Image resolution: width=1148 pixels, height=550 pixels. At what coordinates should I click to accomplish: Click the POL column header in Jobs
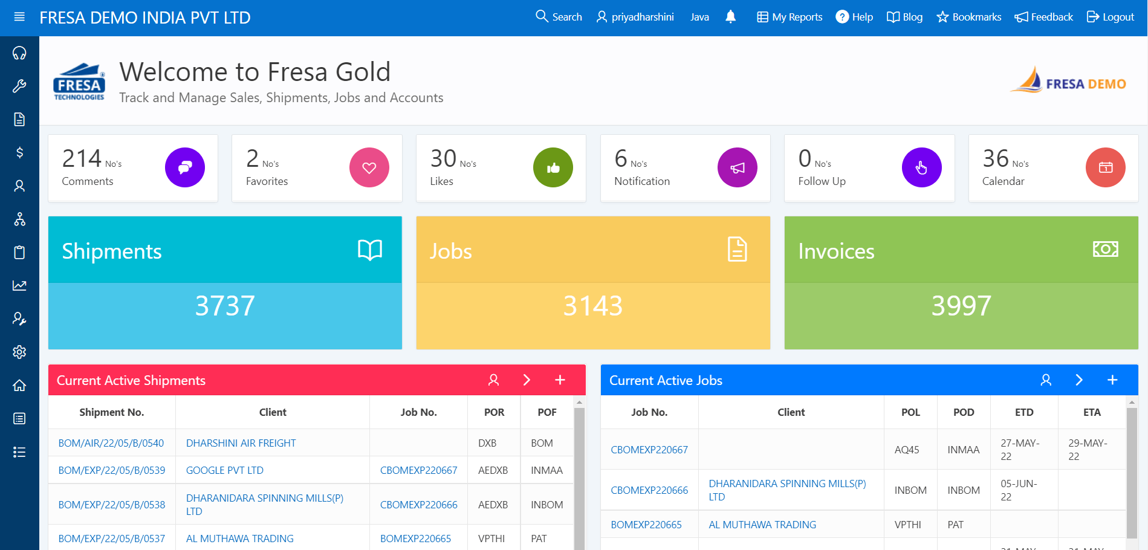pyautogui.click(x=910, y=412)
